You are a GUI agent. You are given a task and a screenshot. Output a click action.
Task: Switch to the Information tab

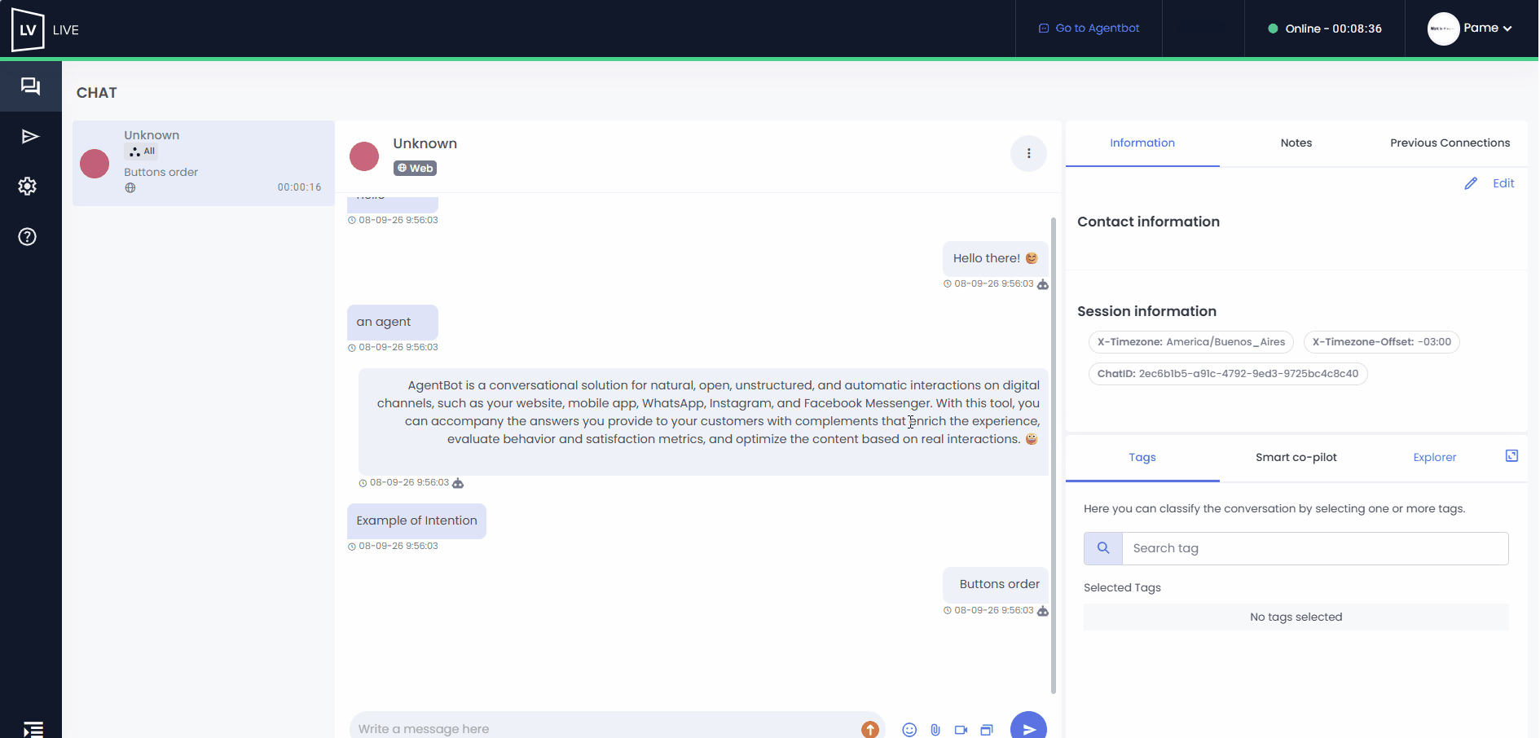click(1142, 143)
